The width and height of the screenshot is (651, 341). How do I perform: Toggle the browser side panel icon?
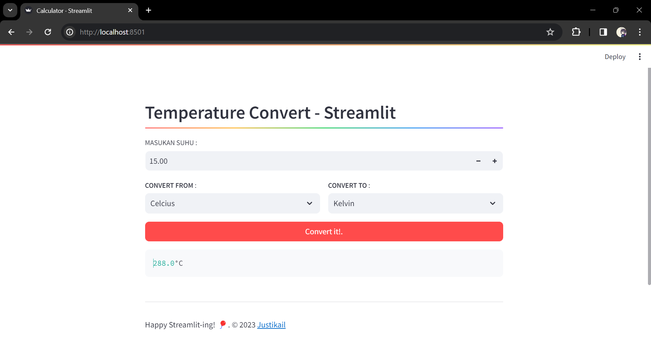point(603,32)
